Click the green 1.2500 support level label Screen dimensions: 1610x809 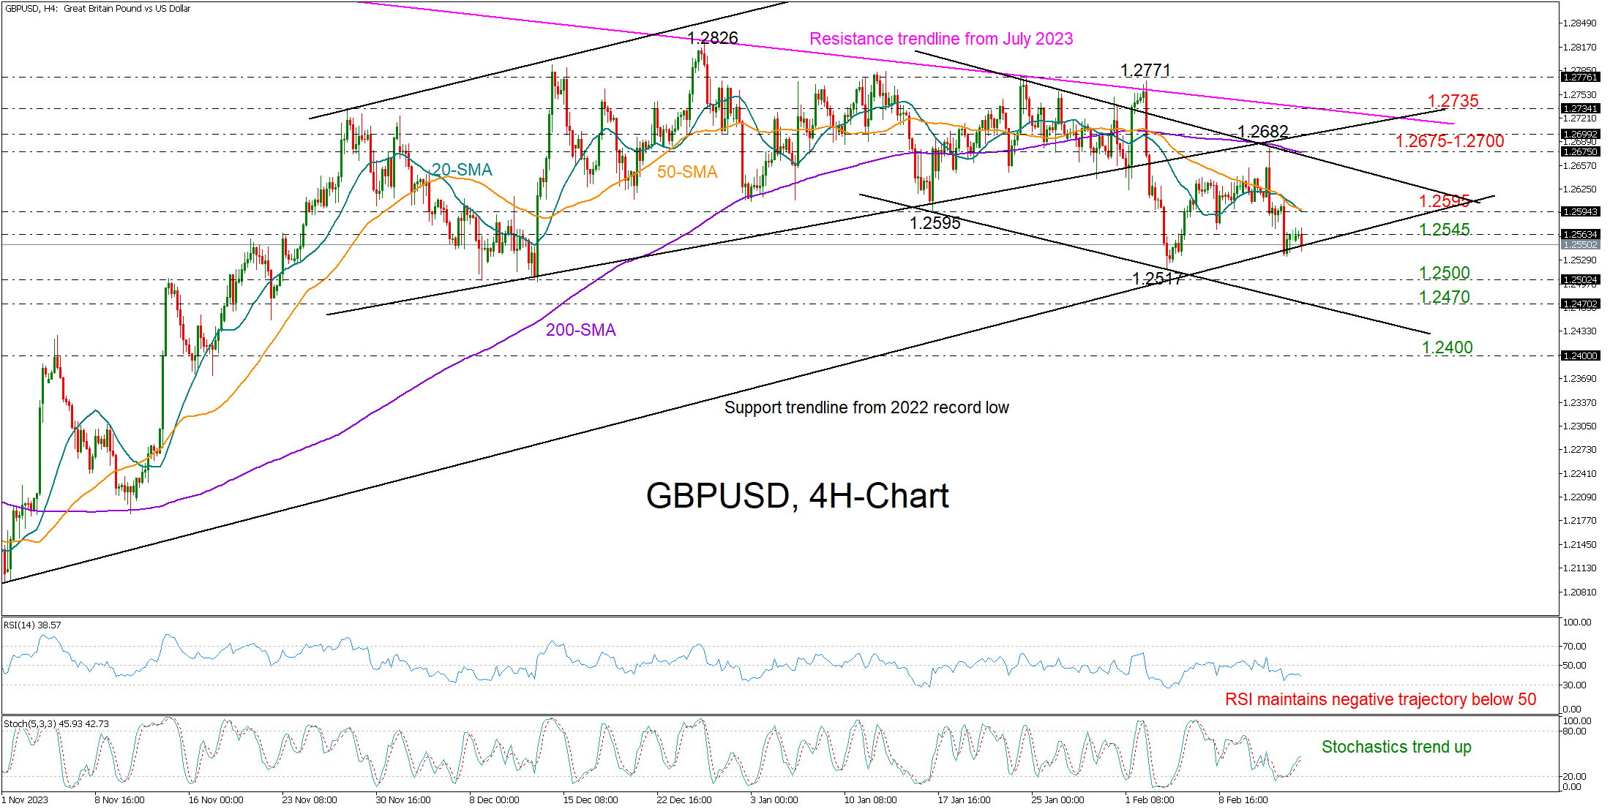pos(1444,273)
